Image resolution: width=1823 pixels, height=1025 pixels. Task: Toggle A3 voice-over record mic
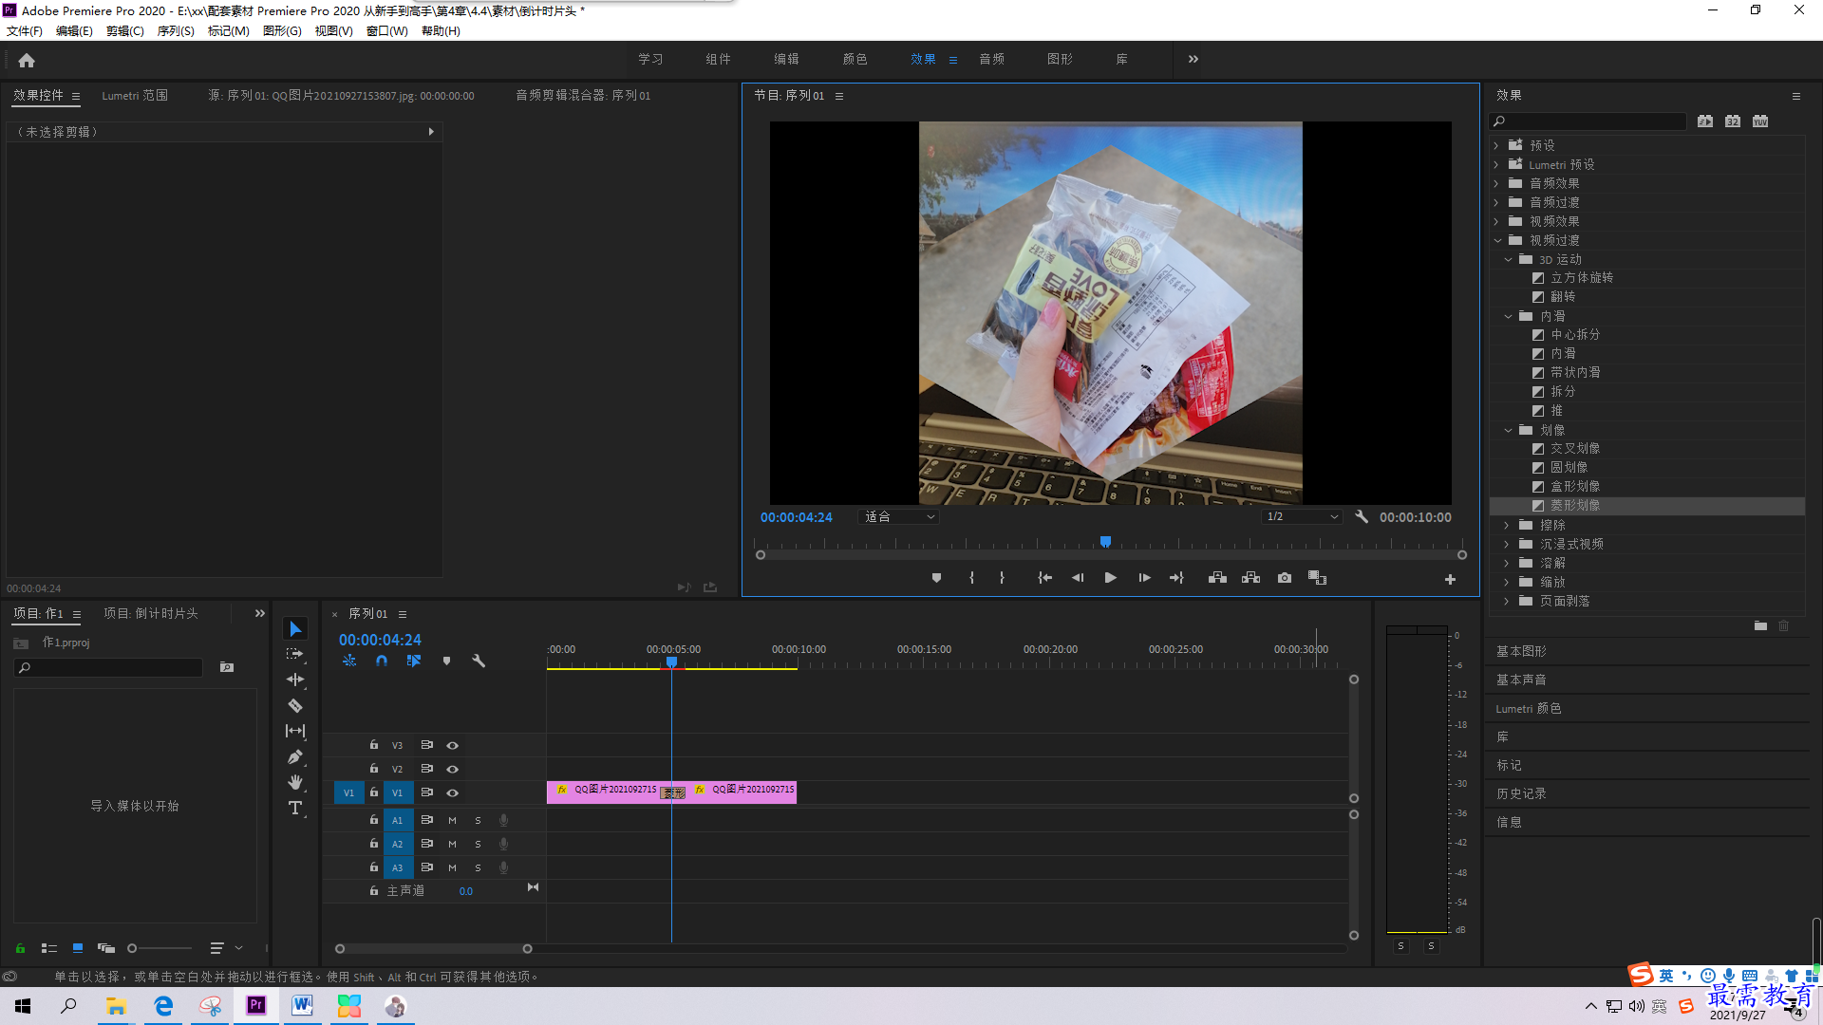pyautogui.click(x=503, y=867)
